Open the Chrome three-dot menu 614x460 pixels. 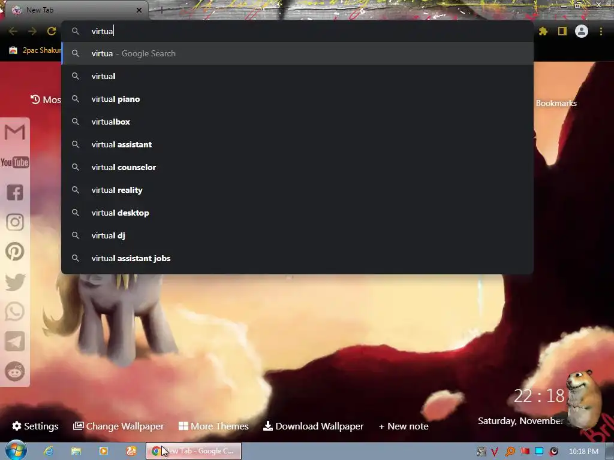click(601, 31)
